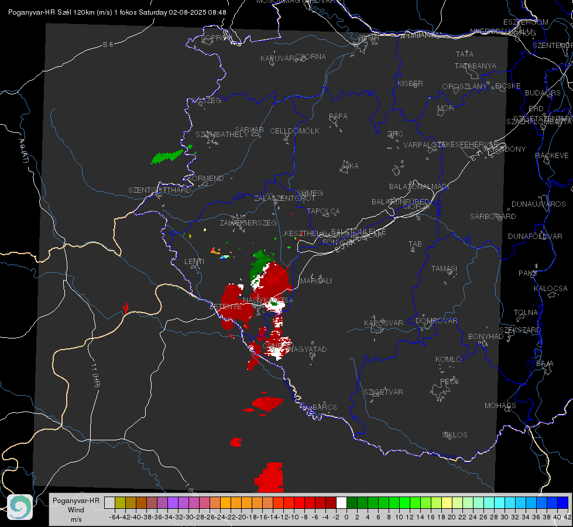
Task: Click the KISBER label
Action: [410, 83]
